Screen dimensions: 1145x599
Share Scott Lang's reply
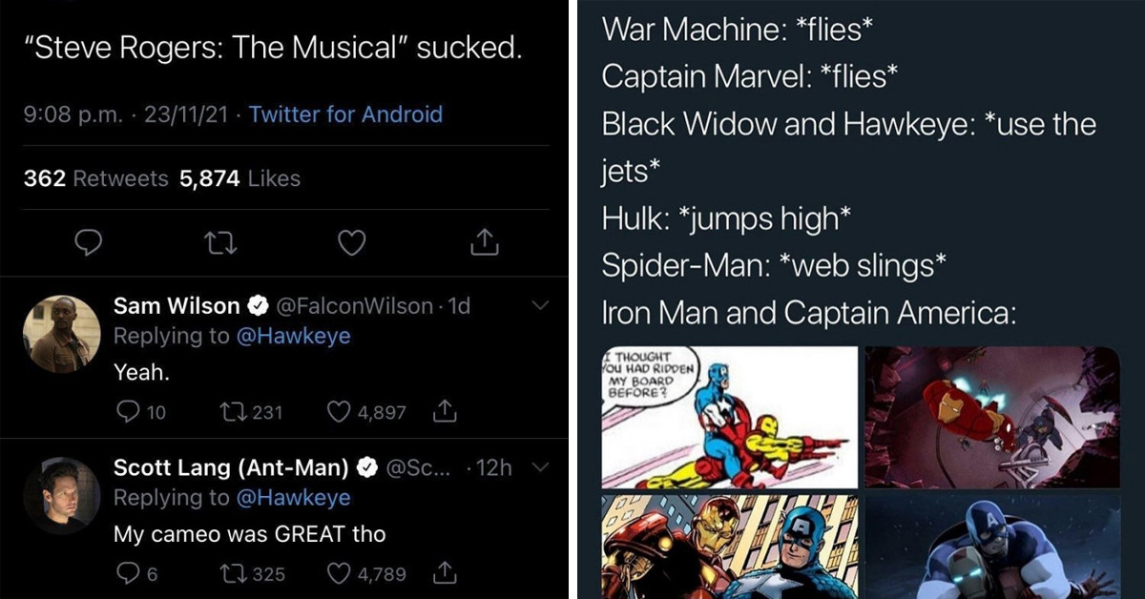444,573
